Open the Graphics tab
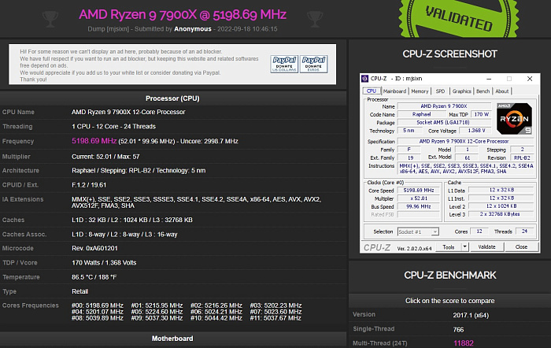551x348 pixels. pos(461,91)
